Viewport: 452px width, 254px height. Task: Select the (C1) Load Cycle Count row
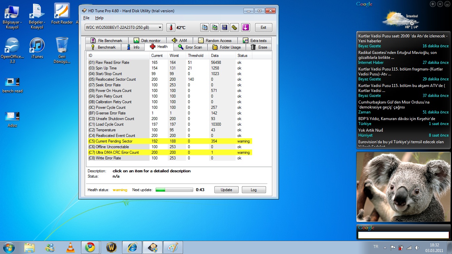pyautogui.click(x=170, y=124)
